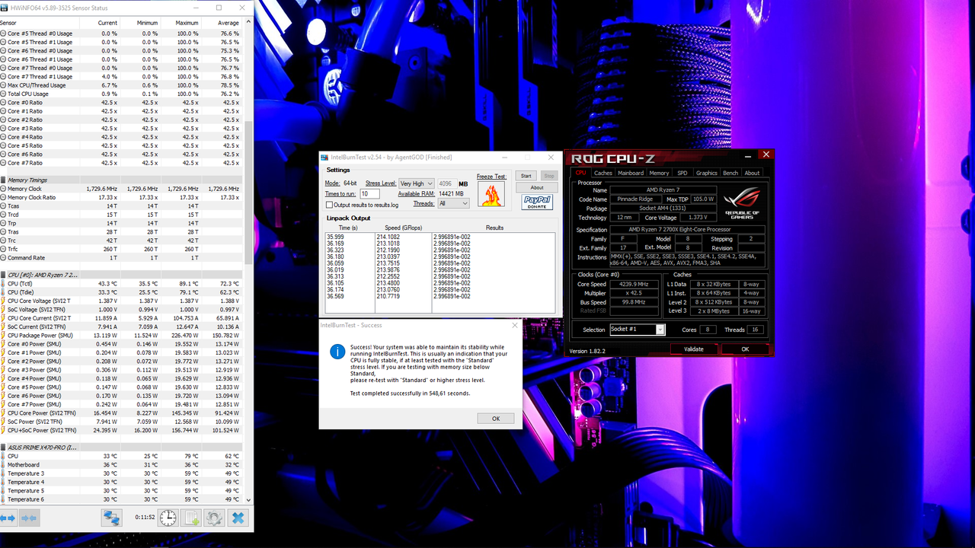
Task: Click HWiNFO expand-columns blue arrows icon
Action: click(x=8, y=518)
